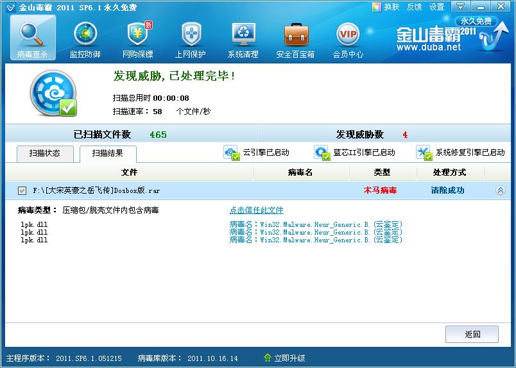
Task: Switch to the 扫描状态 tab
Action: pos(44,153)
